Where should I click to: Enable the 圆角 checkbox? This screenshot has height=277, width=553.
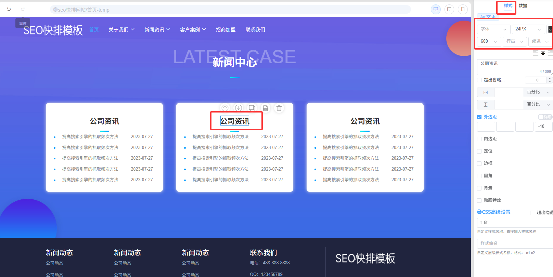(479, 176)
